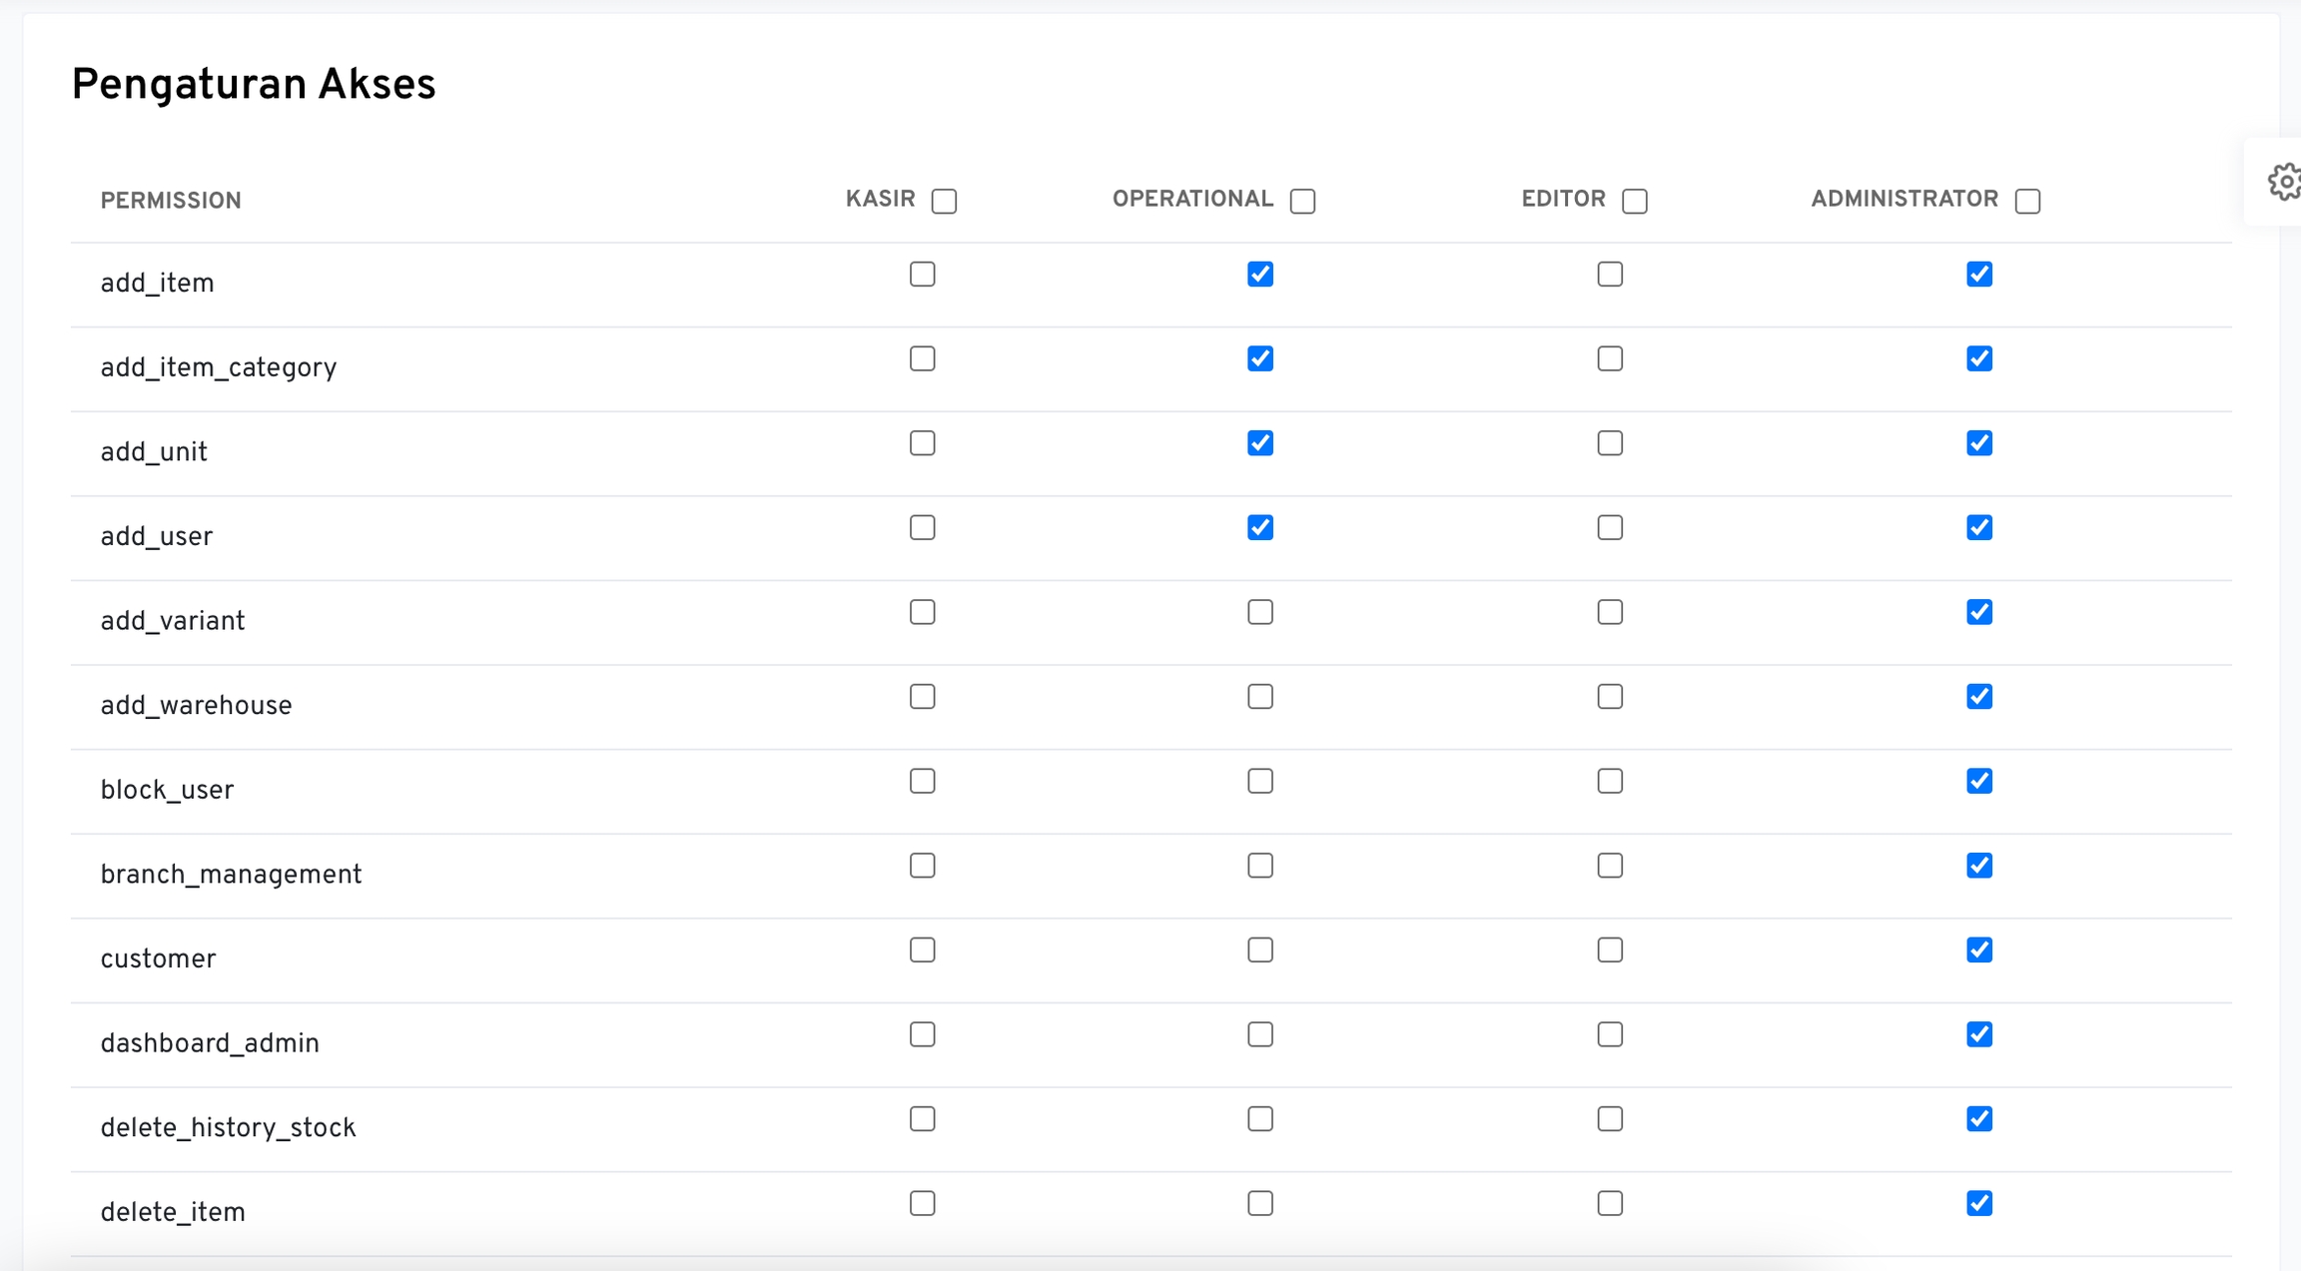Uncheck delete_history_stock for Administrator
This screenshot has width=2301, height=1271.
point(1979,1119)
